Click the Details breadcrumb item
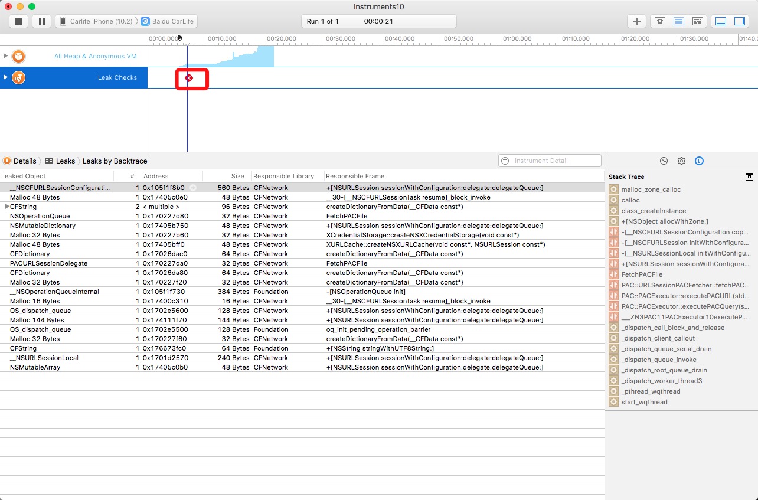 click(24, 161)
